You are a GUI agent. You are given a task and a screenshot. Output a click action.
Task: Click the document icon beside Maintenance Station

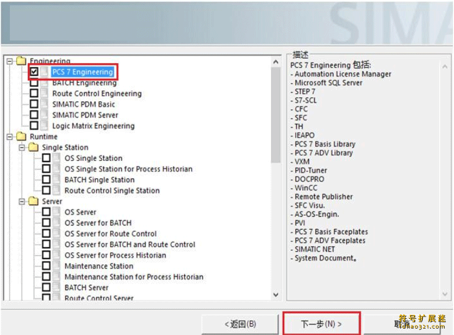coord(57,266)
